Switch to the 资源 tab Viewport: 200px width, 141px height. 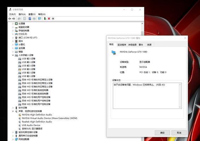(149, 45)
